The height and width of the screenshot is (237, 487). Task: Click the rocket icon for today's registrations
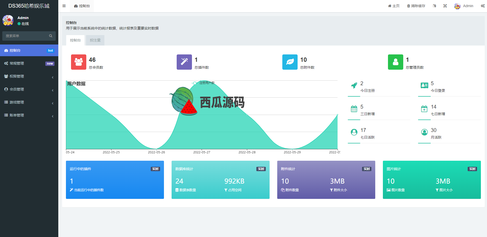[x=354, y=86]
